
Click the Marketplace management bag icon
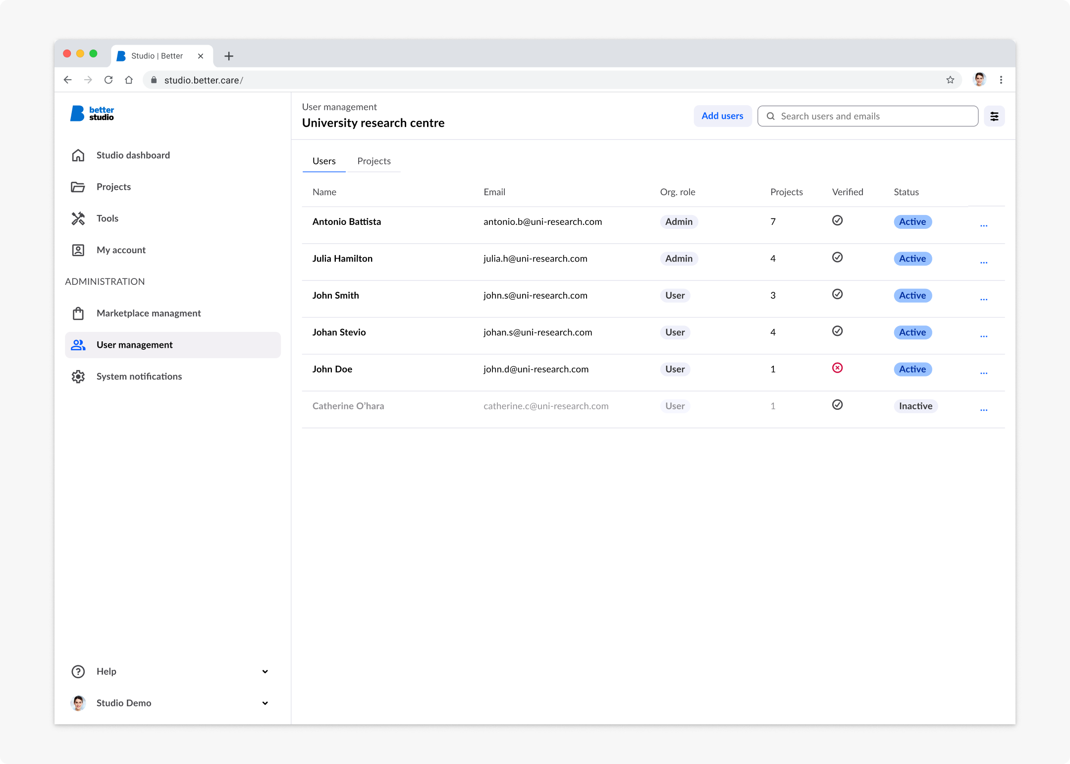(78, 313)
